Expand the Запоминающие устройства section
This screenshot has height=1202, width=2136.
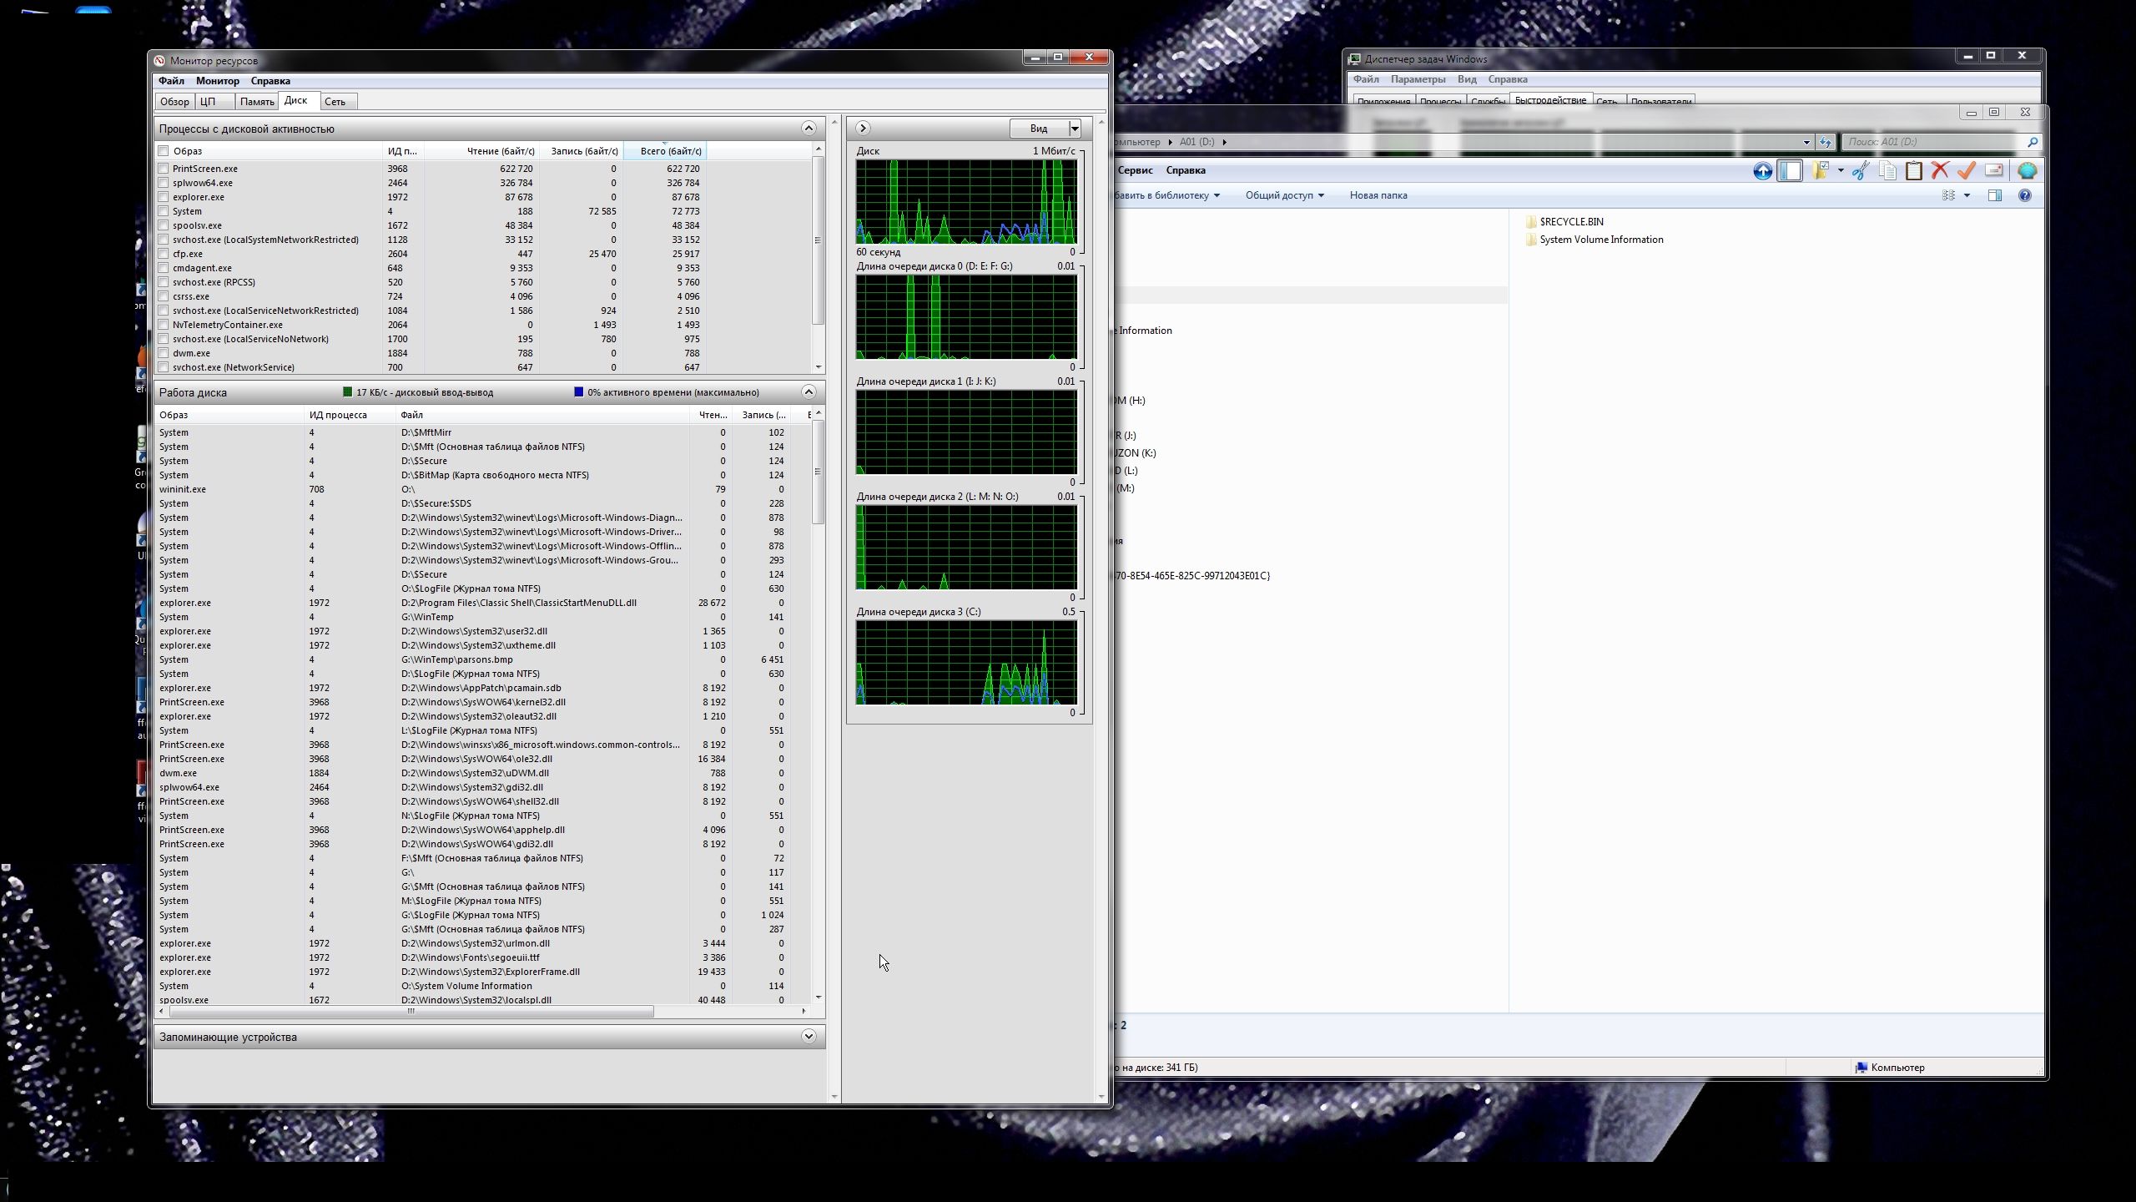pyautogui.click(x=808, y=1037)
